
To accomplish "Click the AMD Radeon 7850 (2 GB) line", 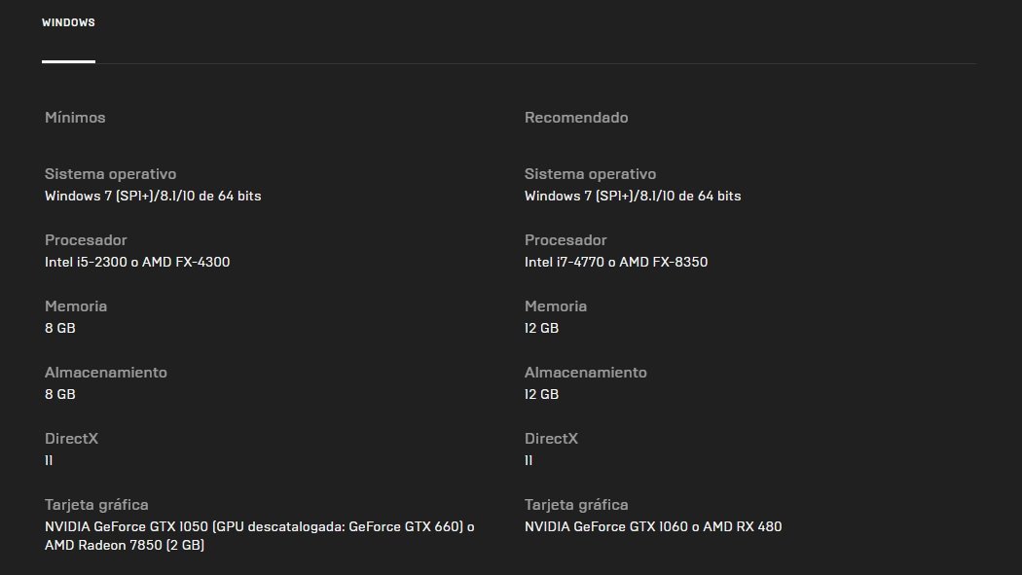I will 125,545.
